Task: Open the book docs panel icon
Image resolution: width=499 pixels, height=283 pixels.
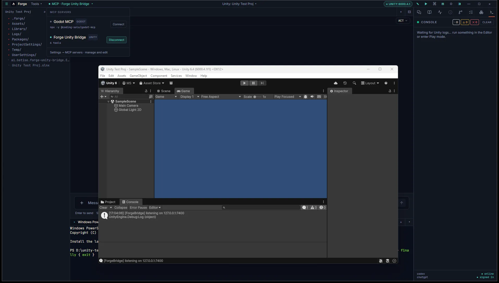Action: pos(429,12)
